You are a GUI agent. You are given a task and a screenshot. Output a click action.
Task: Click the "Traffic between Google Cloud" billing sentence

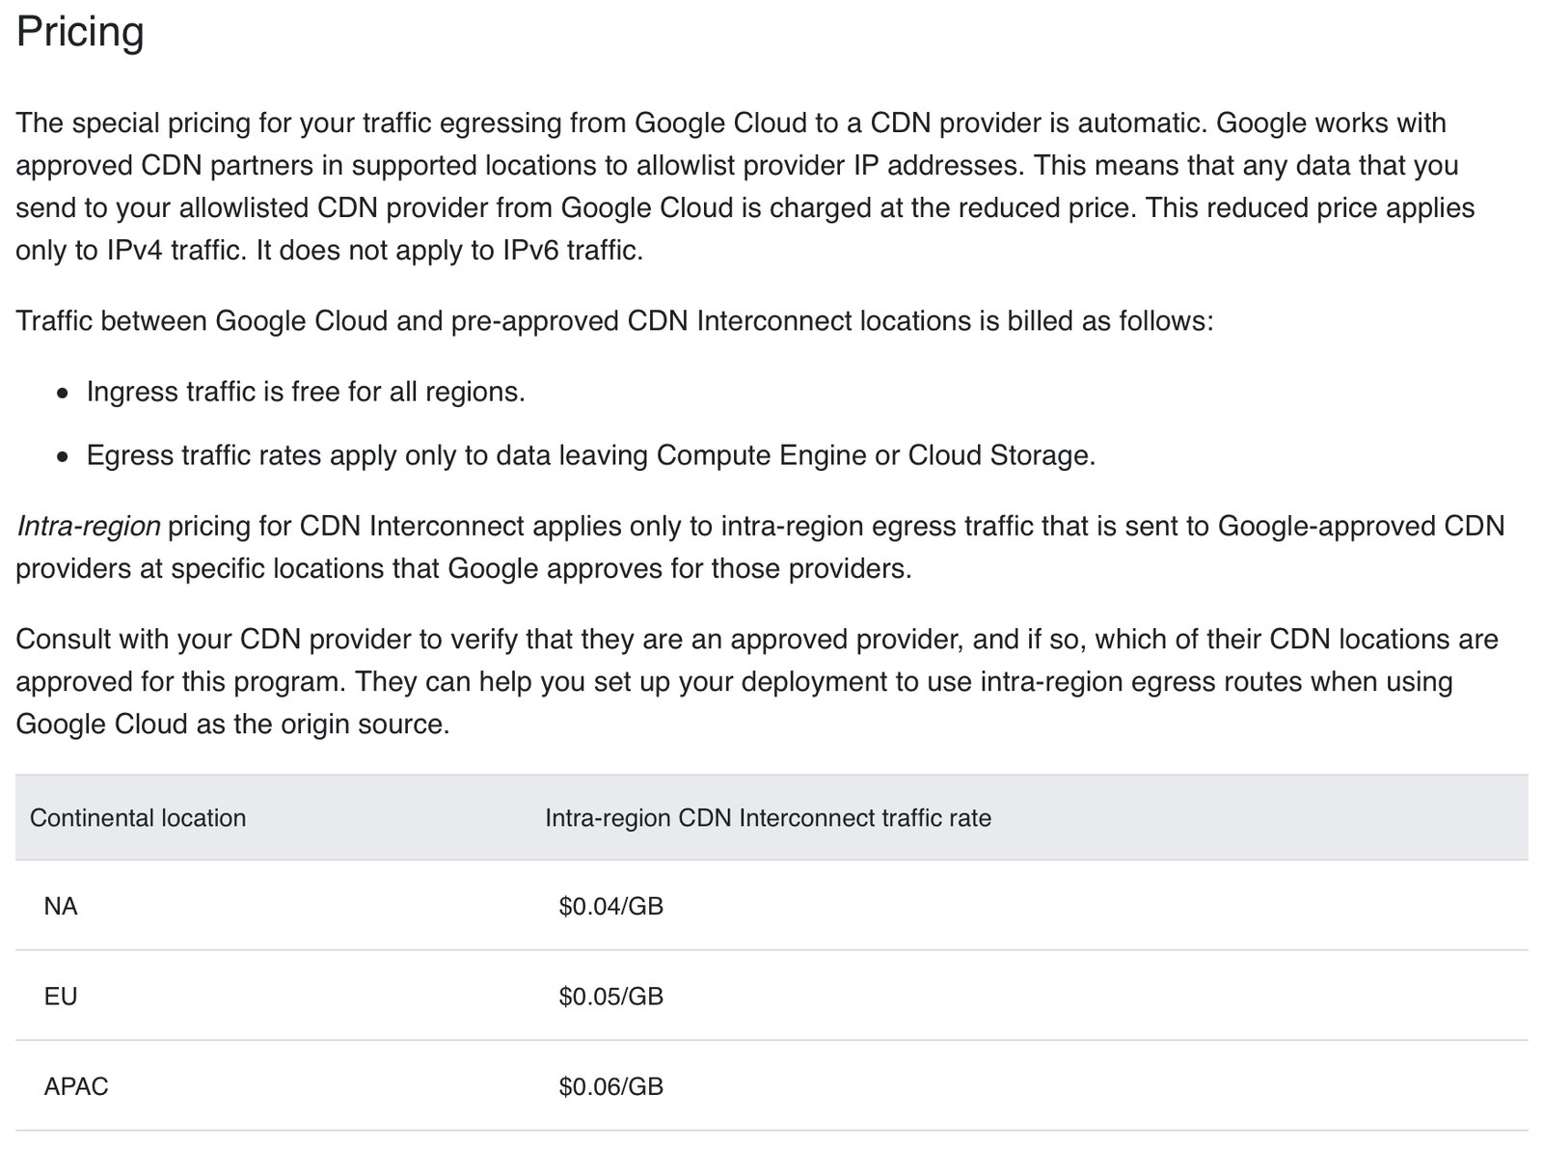click(614, 321)
